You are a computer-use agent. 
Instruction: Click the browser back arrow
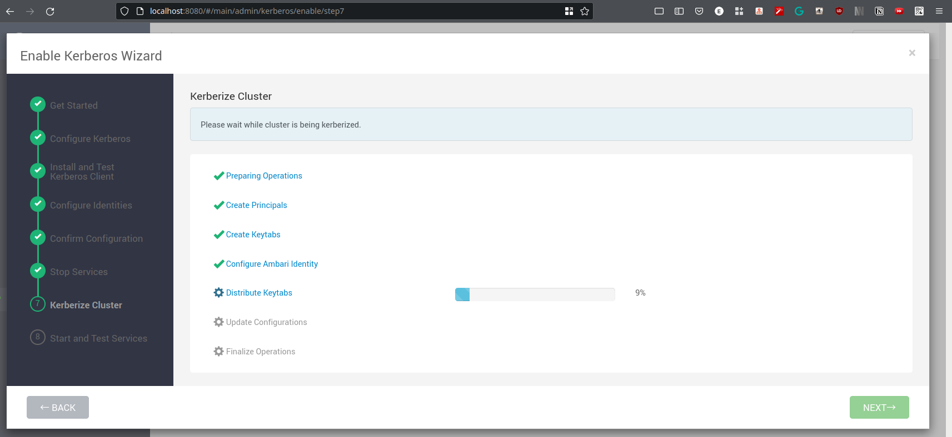(10, 11)
